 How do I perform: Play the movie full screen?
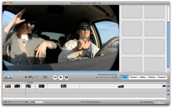[x=67, y=77]
